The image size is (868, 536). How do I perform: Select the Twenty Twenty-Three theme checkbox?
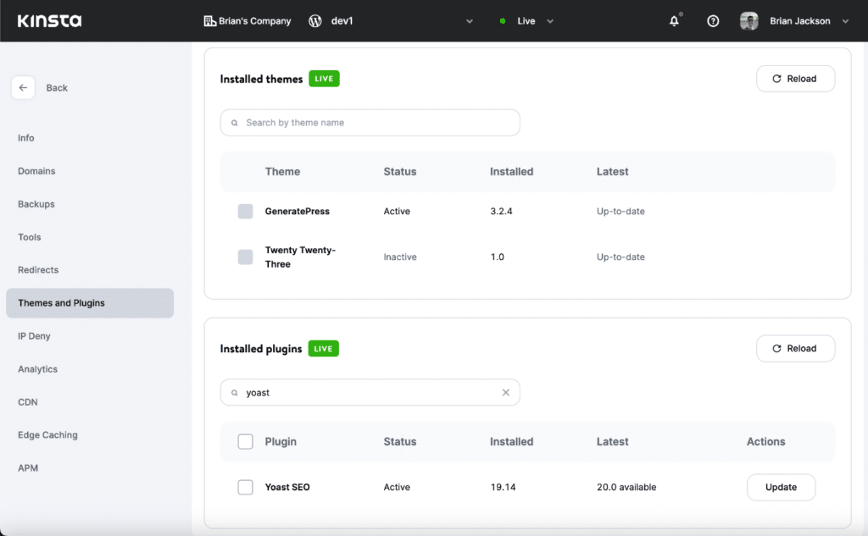pyautogui.click(x=245, y=257)
